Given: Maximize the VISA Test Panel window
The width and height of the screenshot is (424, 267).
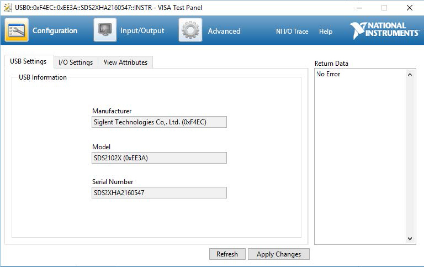Looking at the screenshot, I should pyautogui.click(x=384, y=8).
